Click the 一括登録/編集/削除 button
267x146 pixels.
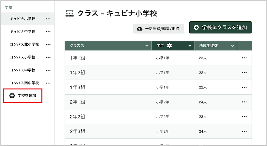[x=159, y=29]
